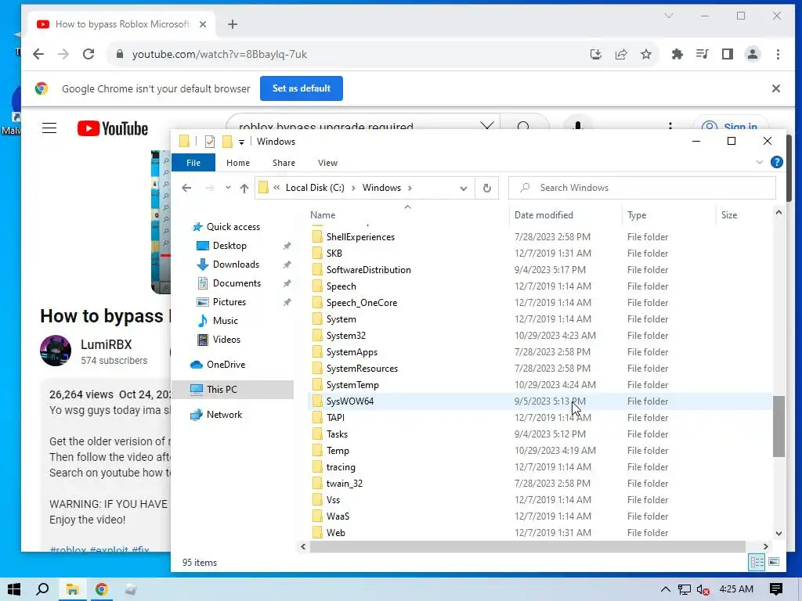Click Search Windows field
Screen dimensions: 802x601
(x=642, y=188)
